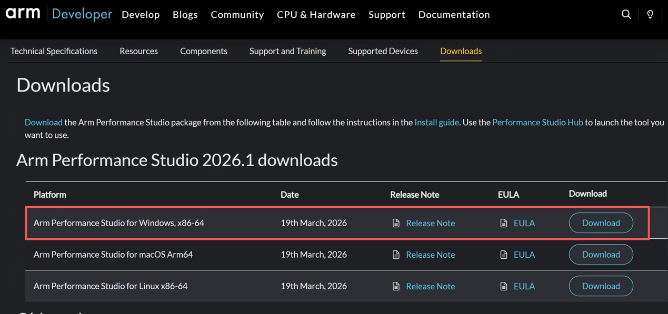Viewport: 668px width, 314px height.
Task: Open the Performance Studio Hub link
Action: tap(537, 122)
